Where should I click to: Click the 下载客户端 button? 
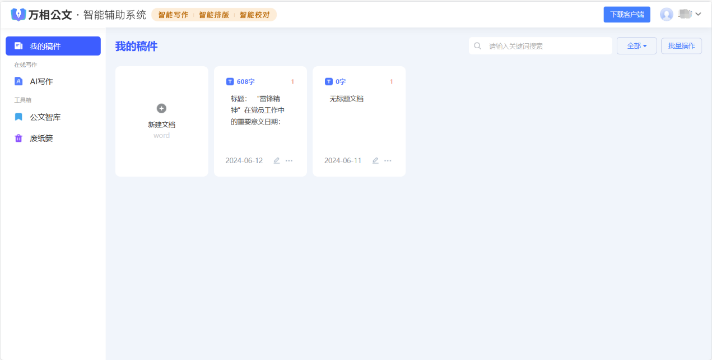coord(627,15)
